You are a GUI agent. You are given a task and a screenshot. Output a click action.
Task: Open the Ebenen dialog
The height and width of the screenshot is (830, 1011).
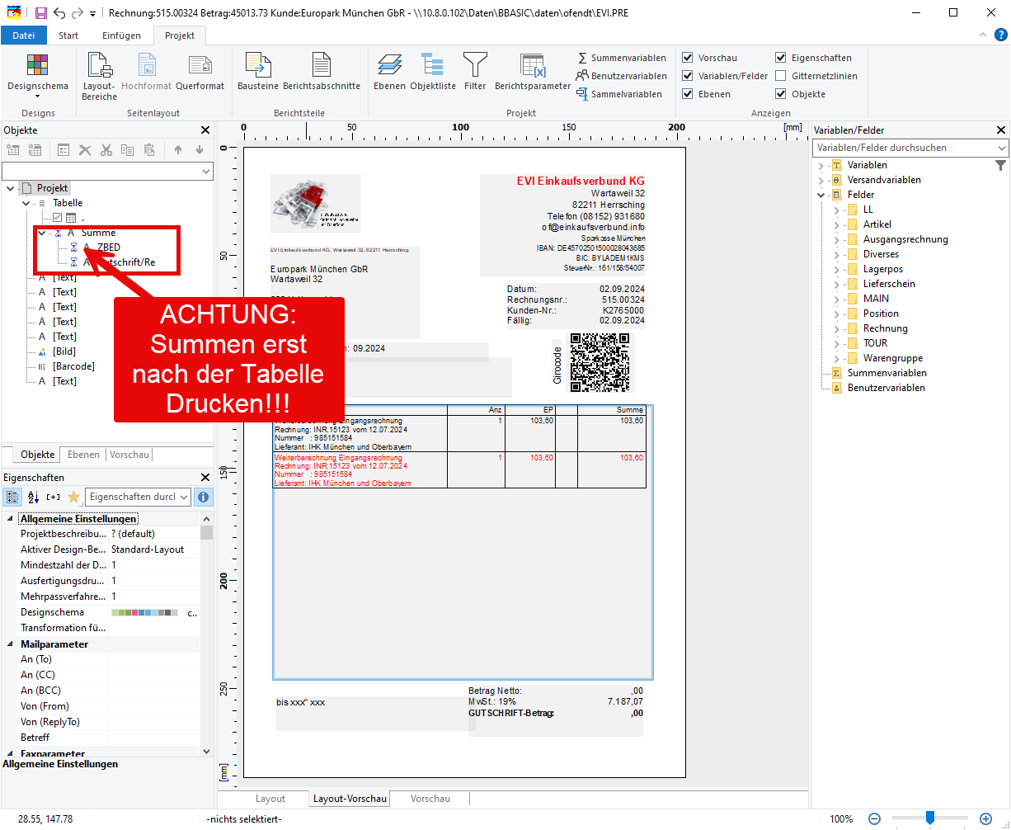click(x=389, y=73)
